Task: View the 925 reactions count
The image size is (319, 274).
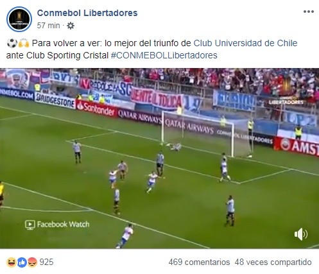Action: coord(46,262)
